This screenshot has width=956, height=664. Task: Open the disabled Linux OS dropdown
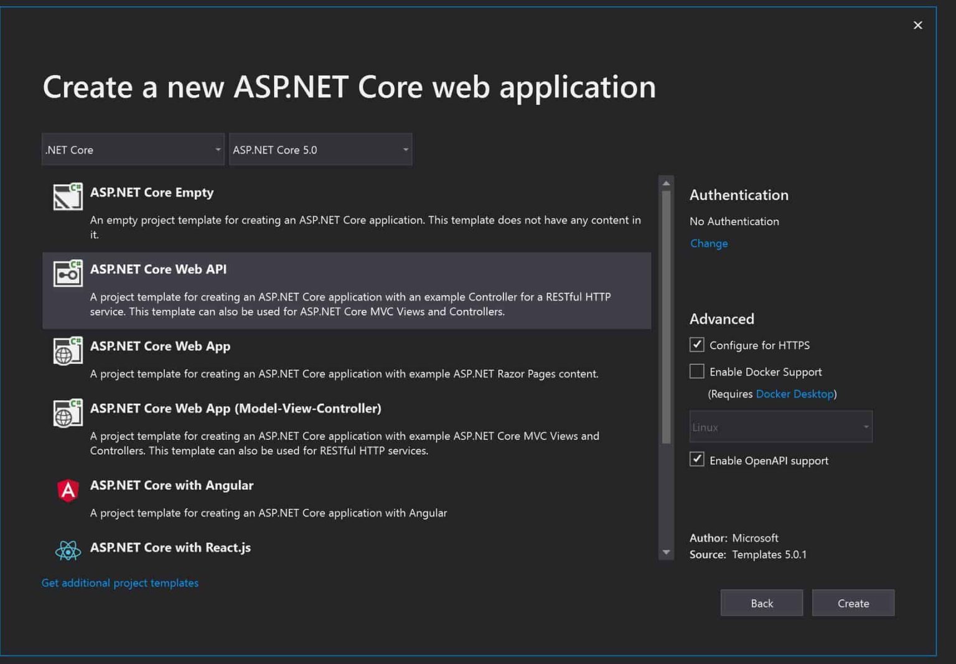[780, 427]
